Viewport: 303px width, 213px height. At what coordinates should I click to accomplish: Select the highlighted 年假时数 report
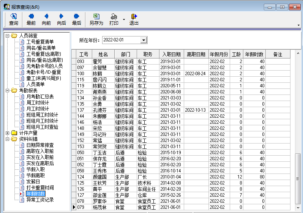point(36,194)
